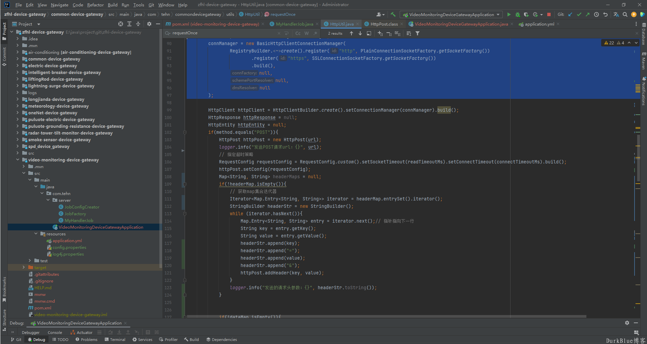Screen dimensions: 647x344
Task: Expand the electric-device-gateway module
Action: tap(18, 66)
